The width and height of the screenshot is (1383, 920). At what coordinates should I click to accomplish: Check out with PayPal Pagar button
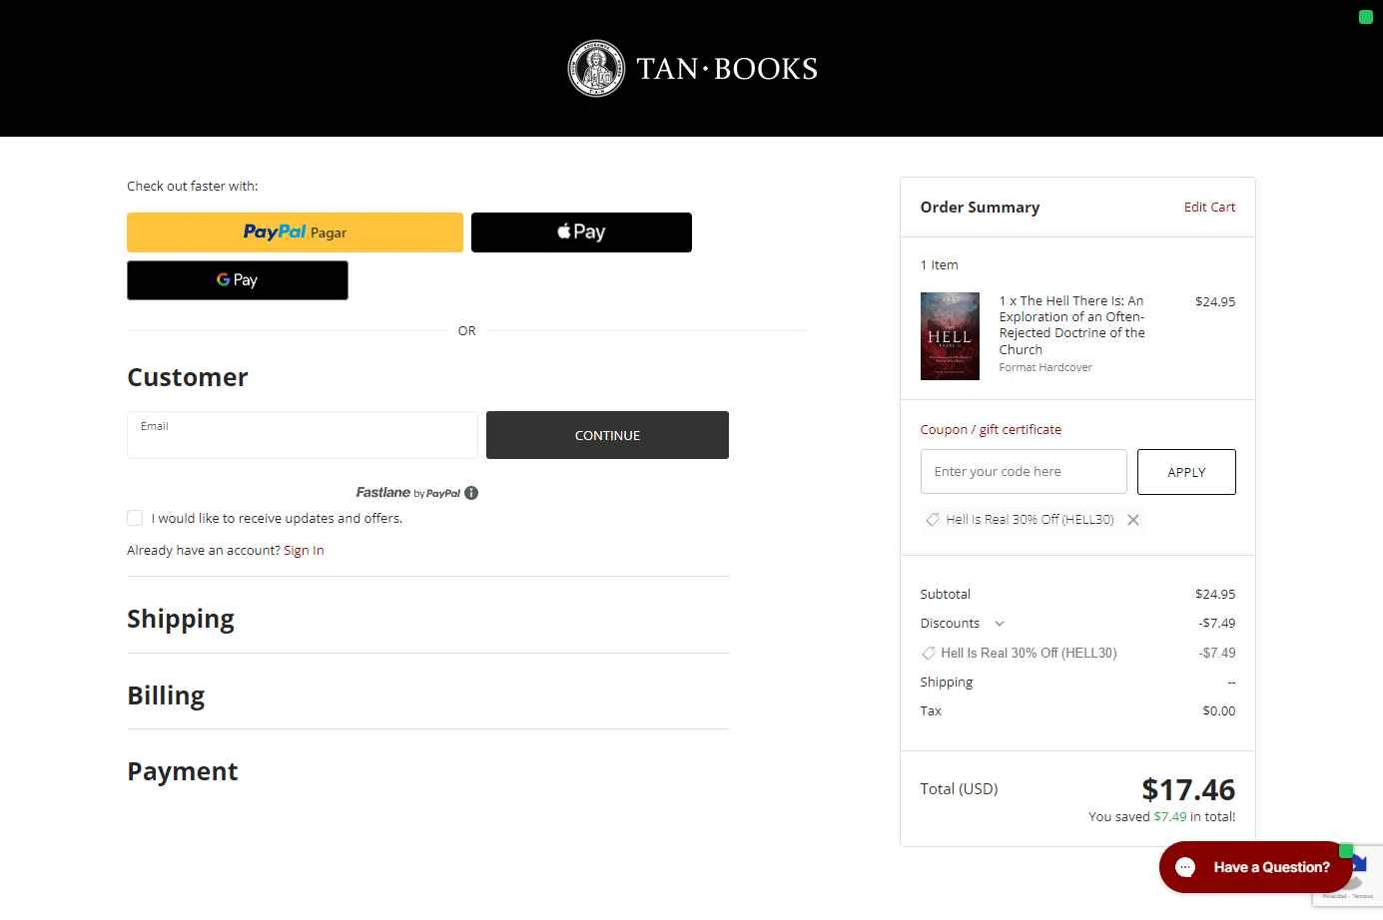point(295,231)
